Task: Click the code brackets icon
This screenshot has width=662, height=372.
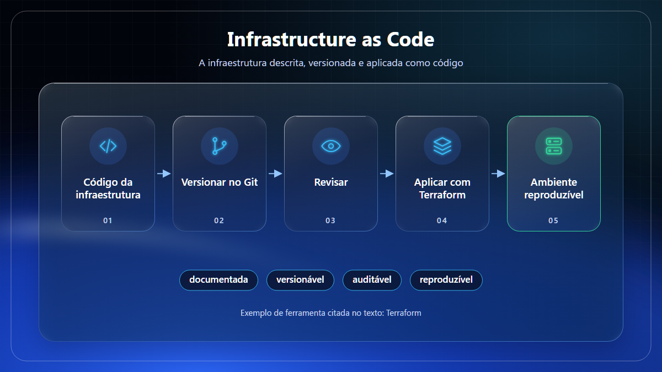Action: pyautogui.click(x=108, y=146)
